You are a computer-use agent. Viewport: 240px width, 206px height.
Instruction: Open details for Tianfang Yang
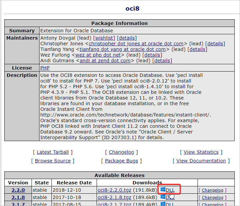[x=197, y=49]
